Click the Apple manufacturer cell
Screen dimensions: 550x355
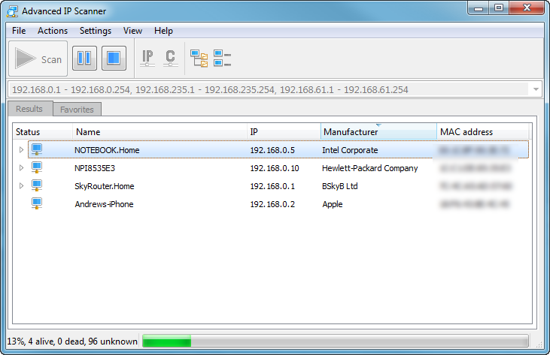pos(333,204)
